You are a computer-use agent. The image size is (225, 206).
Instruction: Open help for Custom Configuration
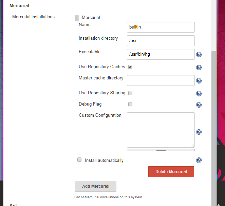click(x=199, y=132)
